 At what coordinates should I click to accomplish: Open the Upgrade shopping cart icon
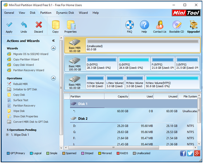coord(194,25)
